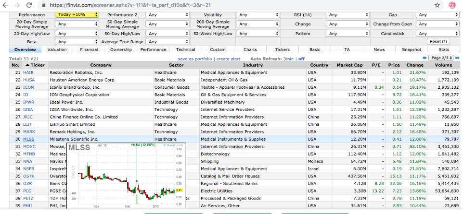View site security padlock info
463x214 pixels.
tap(44, 5)
